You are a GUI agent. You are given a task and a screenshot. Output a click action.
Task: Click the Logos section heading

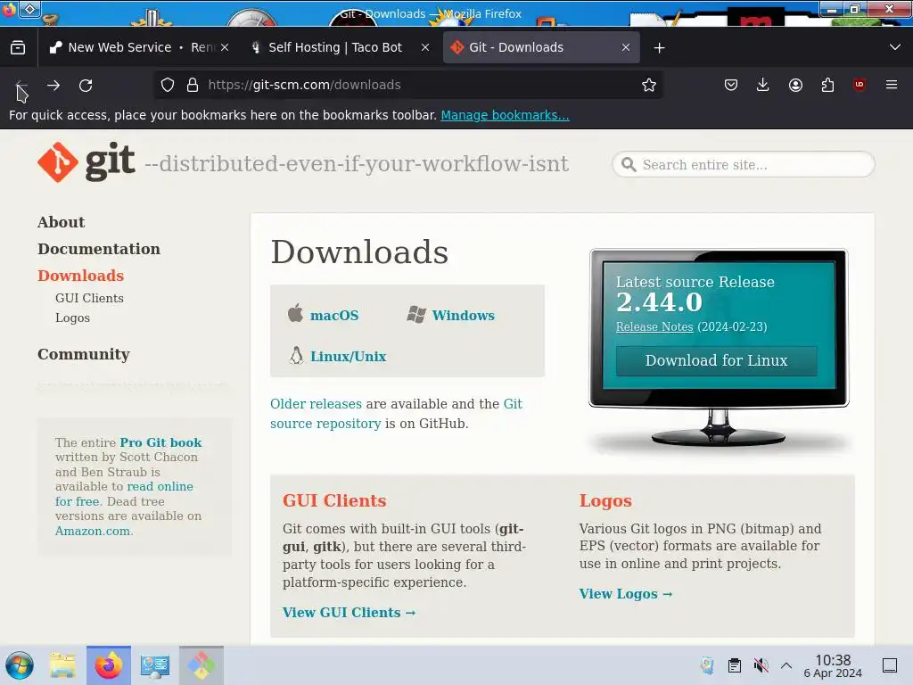605,501
